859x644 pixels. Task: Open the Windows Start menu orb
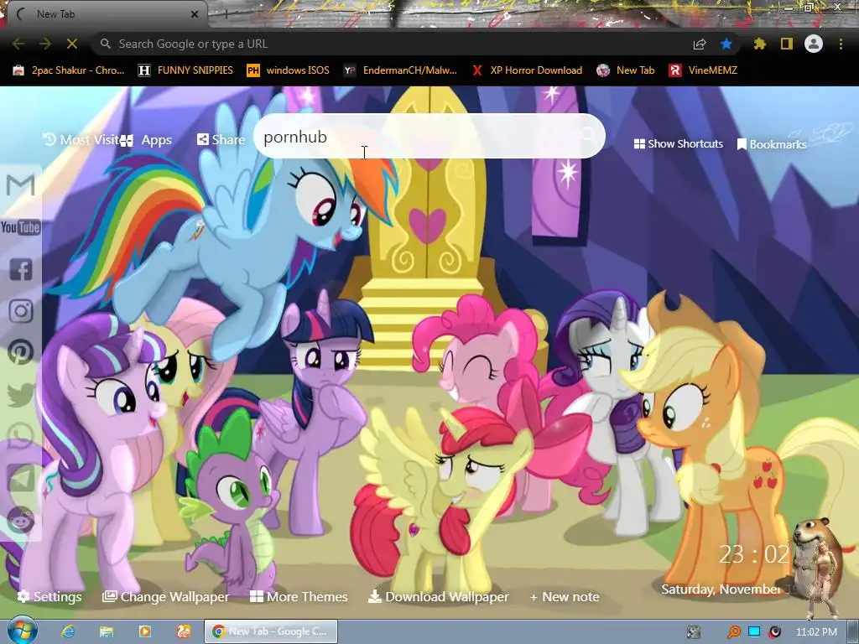click(x=22, y=631)
